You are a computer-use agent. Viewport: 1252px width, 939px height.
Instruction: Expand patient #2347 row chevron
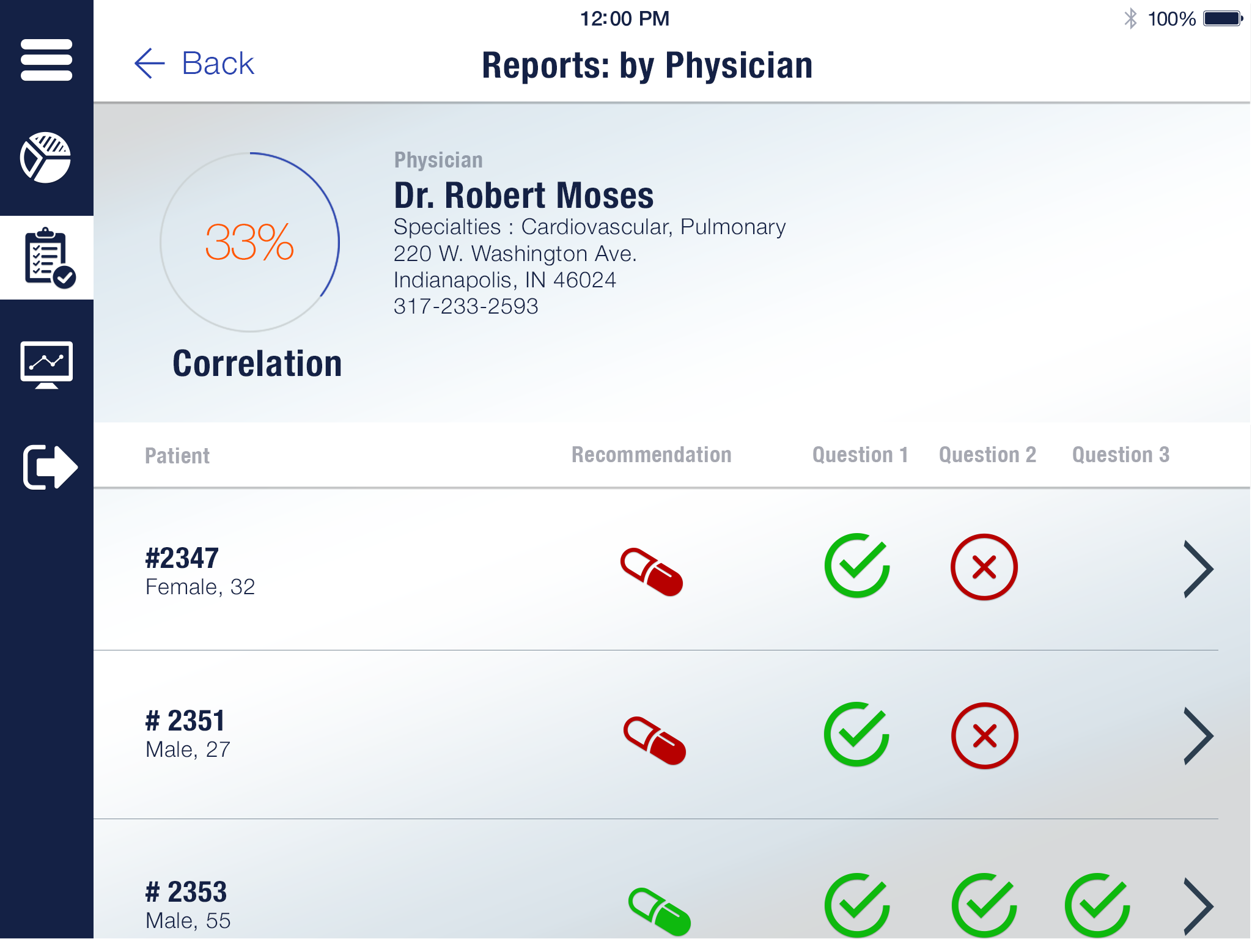[1198, 569]
